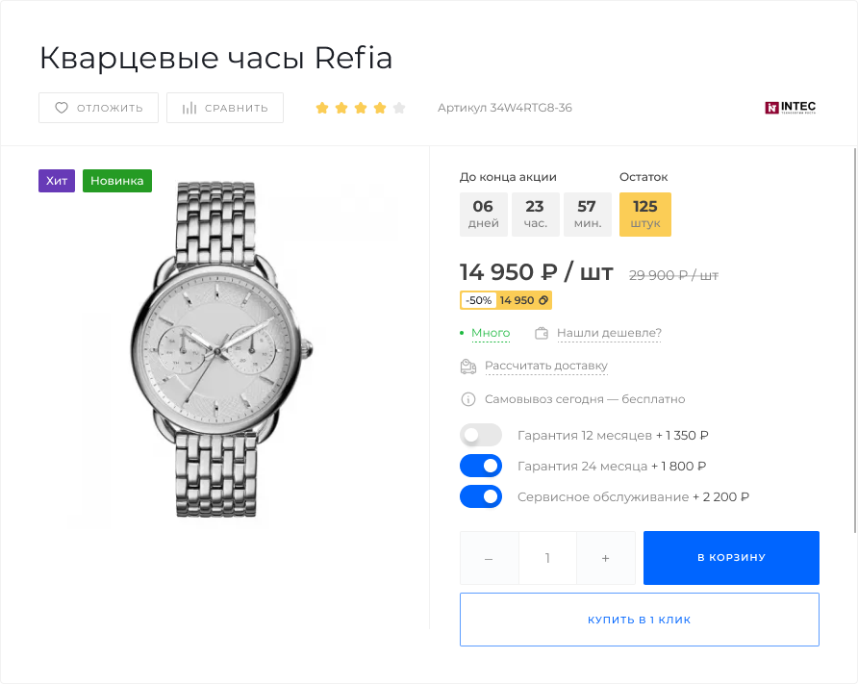858x684 pixels.
Task: Click the wallet icon near Нашли дешевле
Action: tap(542, 334)
